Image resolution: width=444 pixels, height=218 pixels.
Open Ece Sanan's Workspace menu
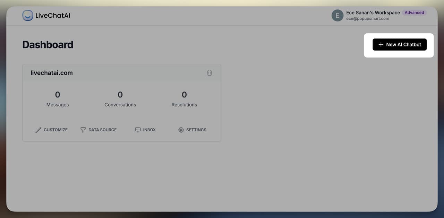373,12
